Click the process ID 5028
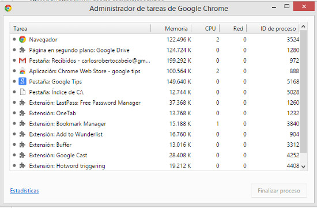This screenshot has height=208, width=317. click(293, 92)
